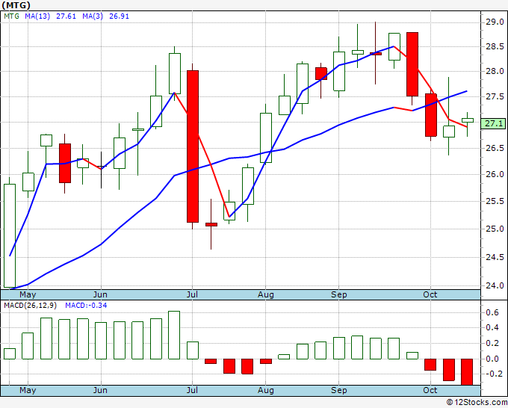Image resolution: width=508 pixels, height=408 pixels.
Task: Select the MA(13) legend label
Action: [37, 16]
